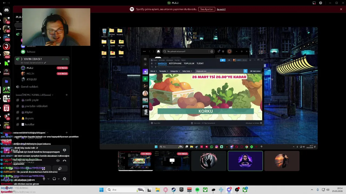The width and height of the screenshot is (346, 194).
Task: Open Steam İstek Listesi in stream
Action: [x=255, y=71]
